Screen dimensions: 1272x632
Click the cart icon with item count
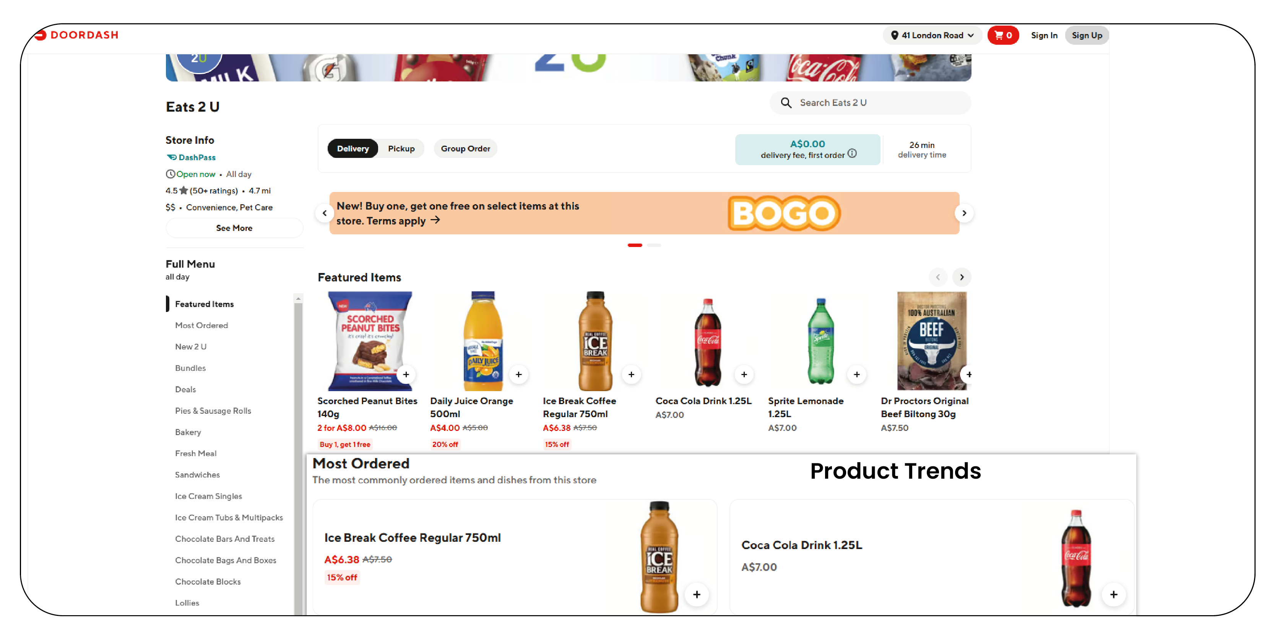[1004, 35]
